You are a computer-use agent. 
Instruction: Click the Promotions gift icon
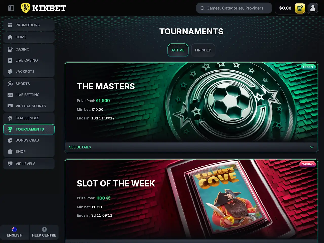point(10,25)
